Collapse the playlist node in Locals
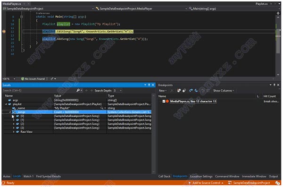Screen dimensions: 283x187 pyautogui.click(x=6, y=104)
